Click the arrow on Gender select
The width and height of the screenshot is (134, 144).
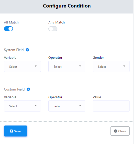tap(124, 66)
